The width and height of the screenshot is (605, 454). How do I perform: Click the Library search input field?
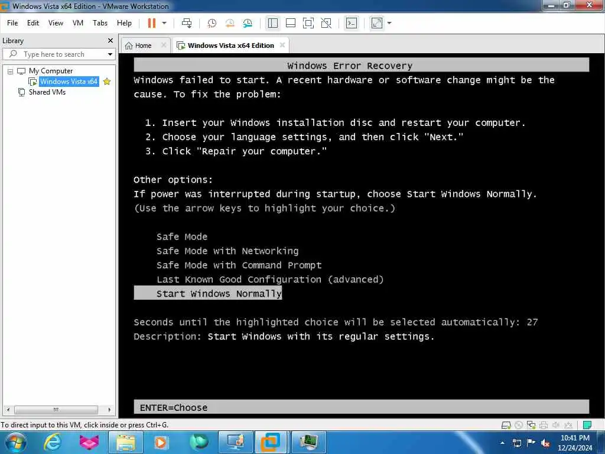[57, 54]
